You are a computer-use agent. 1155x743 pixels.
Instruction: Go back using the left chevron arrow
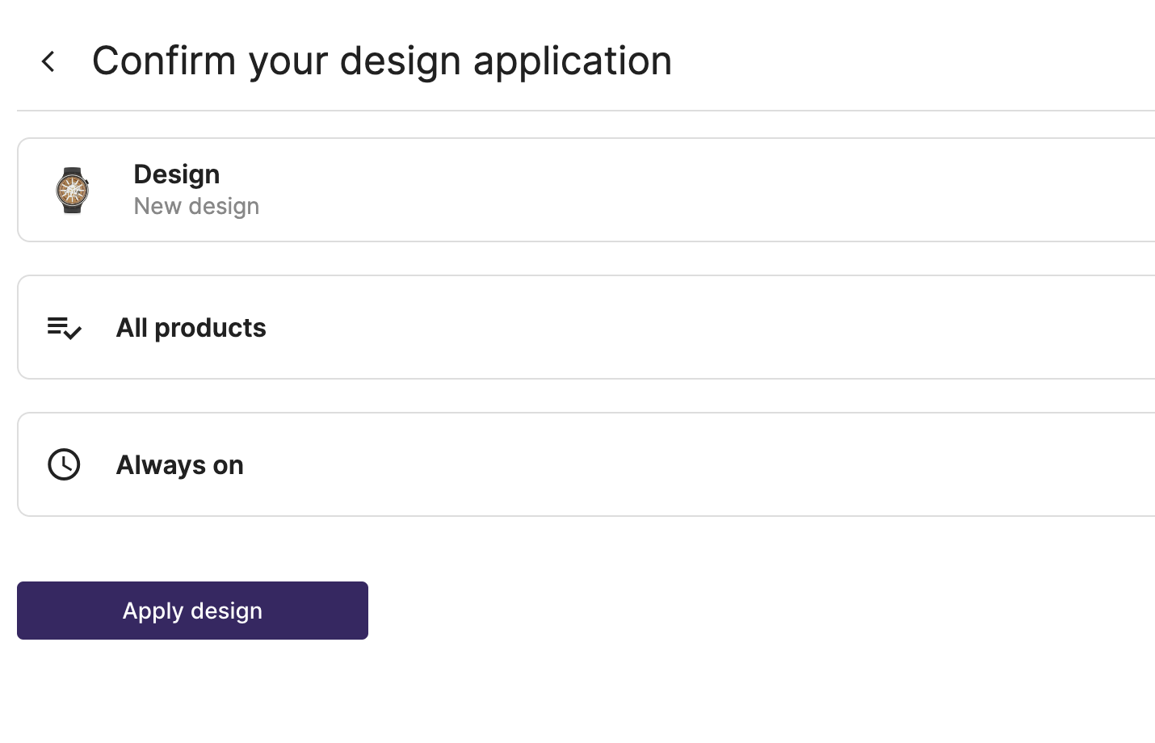pyautogui.click(x=48, y=61)
